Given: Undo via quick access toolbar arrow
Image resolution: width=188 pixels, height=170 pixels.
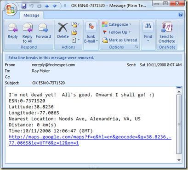Looking at the screenshot, I should pos(32,6).
